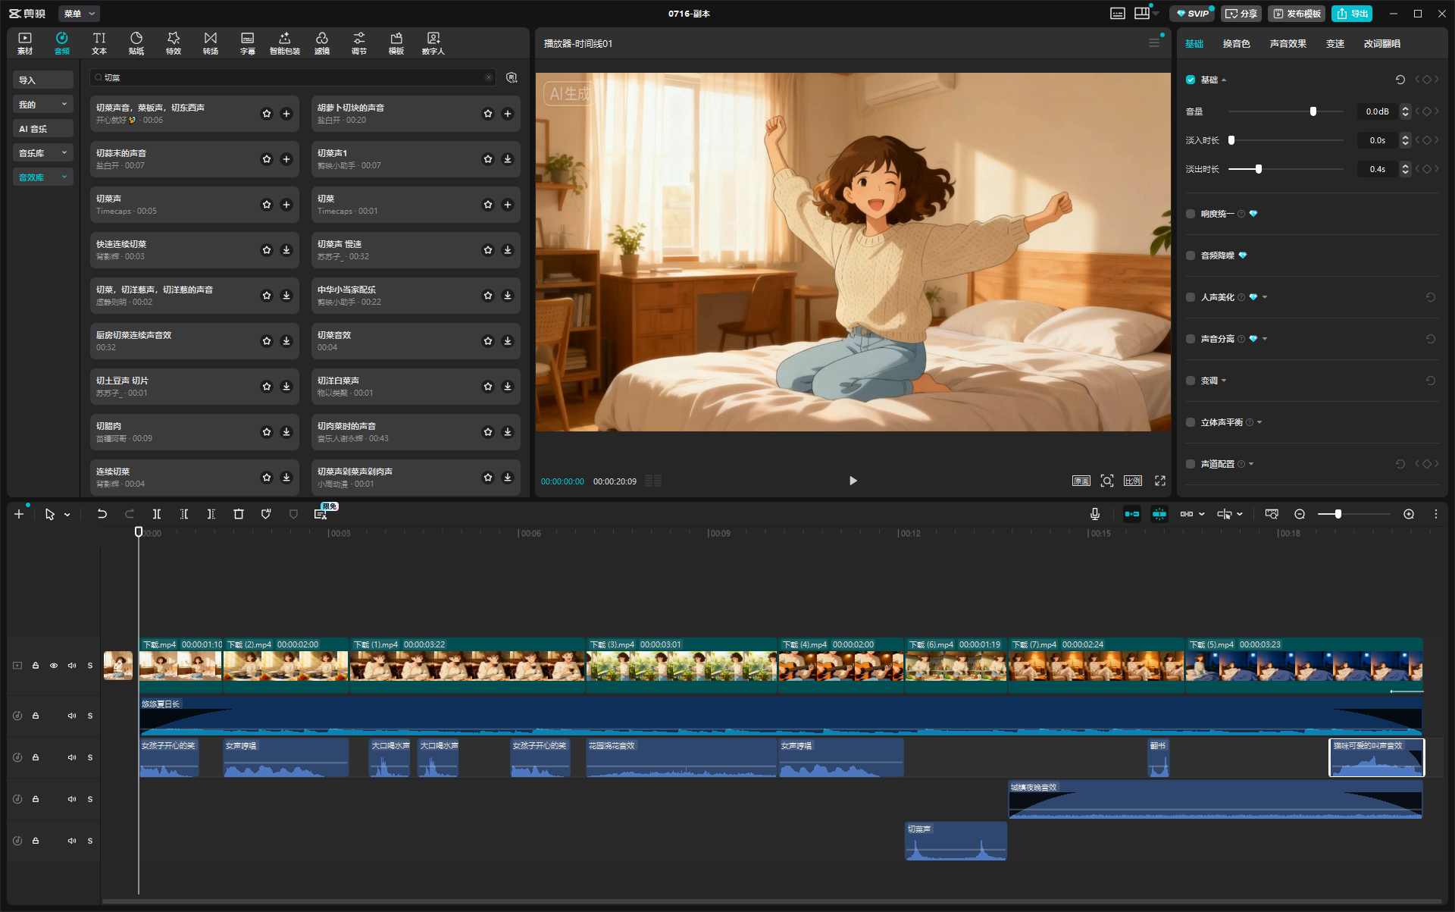Click the delete trash icon in timeline toolbar
1455x912 pixels.
click(239, 514)
